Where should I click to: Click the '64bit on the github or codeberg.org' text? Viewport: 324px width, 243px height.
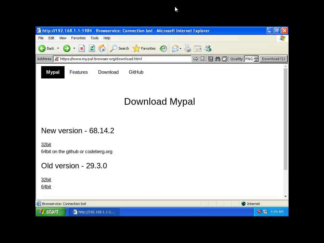pos(77,152)
